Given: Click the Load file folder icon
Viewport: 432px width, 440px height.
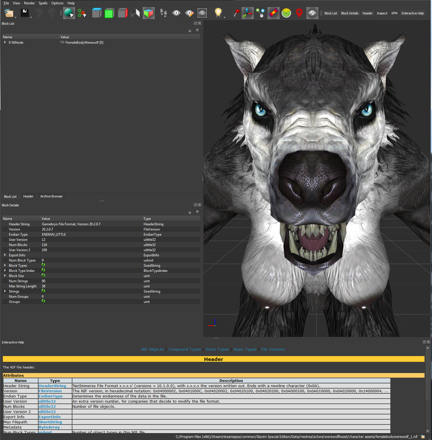Looking at the screenshot, I should pyautogui.click(x=9, y=13).
